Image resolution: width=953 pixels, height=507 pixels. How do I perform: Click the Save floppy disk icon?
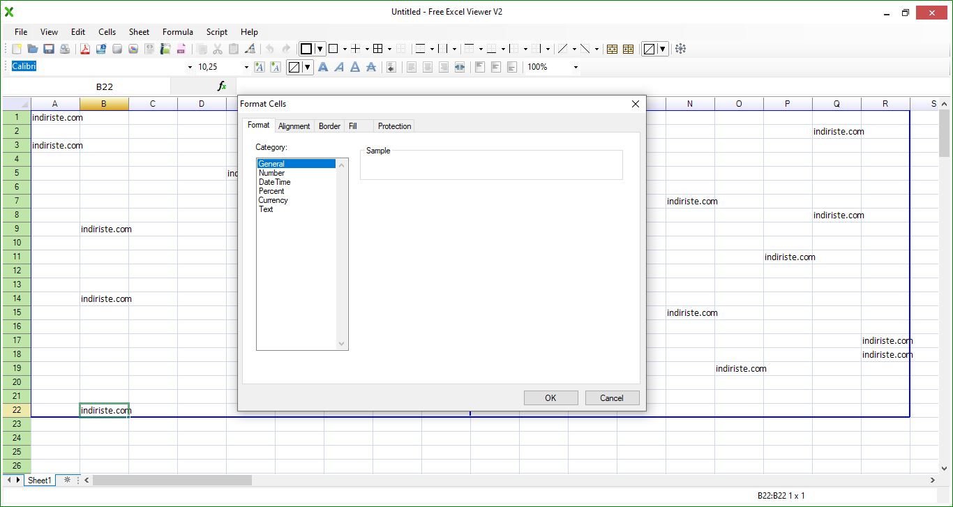tap(49, 49)
